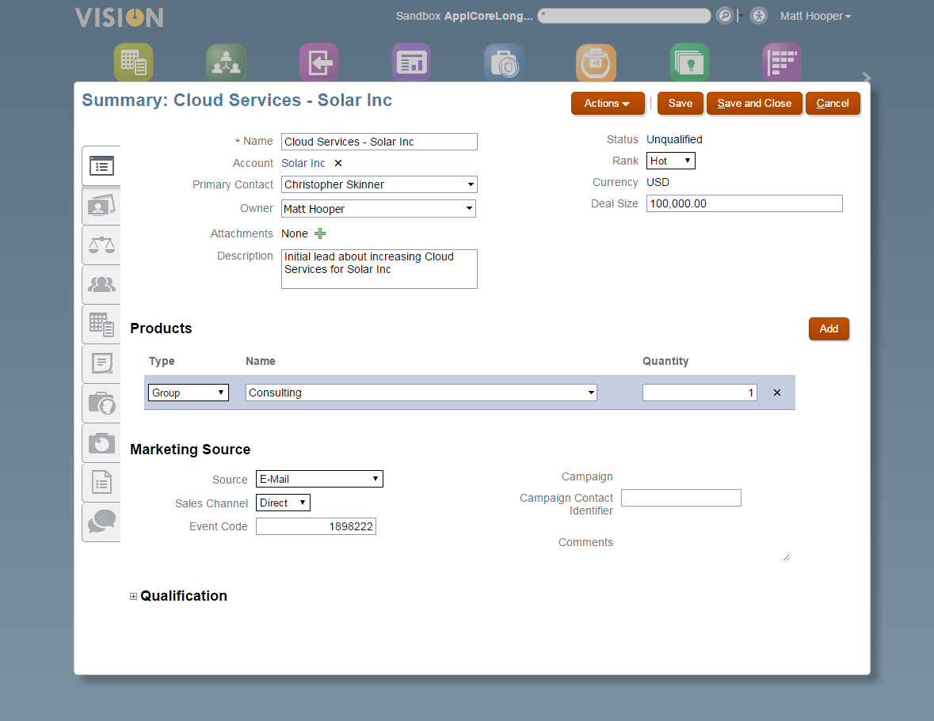Click the search magnifier icon

coord(724,16)
